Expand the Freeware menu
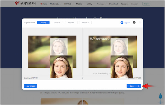The height and width of the screenshot is (105, 165). pyautogui.click(x=101, y=4)
